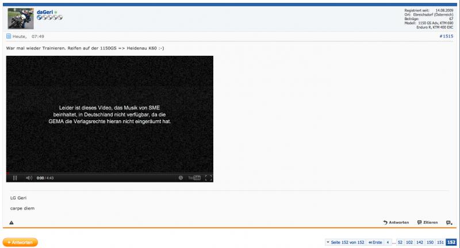Click the previous page arrow in pagination

(388, 242)
